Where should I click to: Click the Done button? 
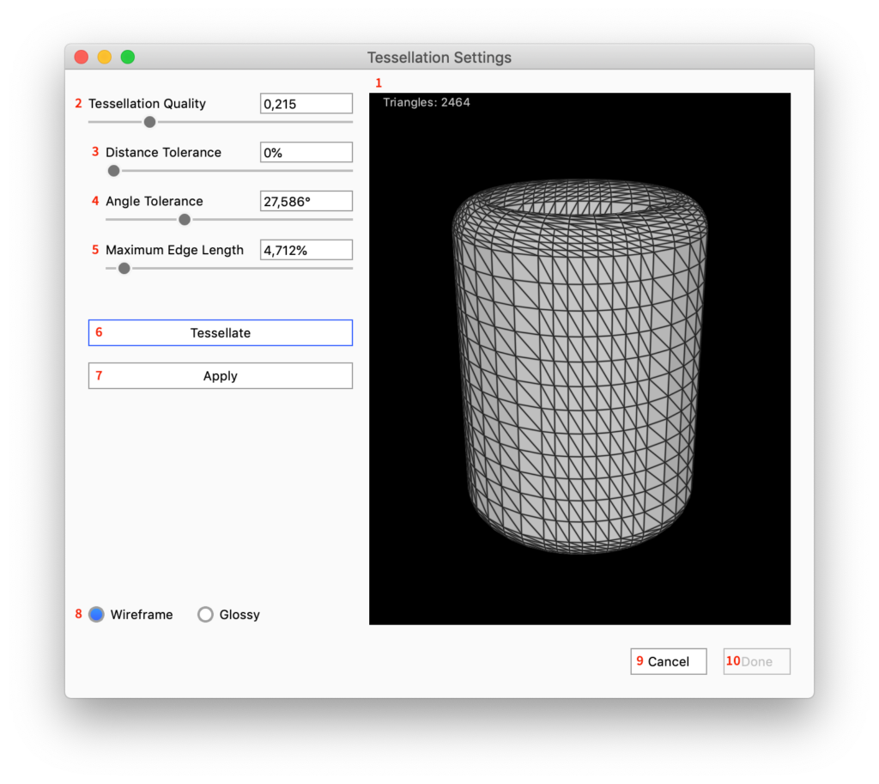(756, 661)
